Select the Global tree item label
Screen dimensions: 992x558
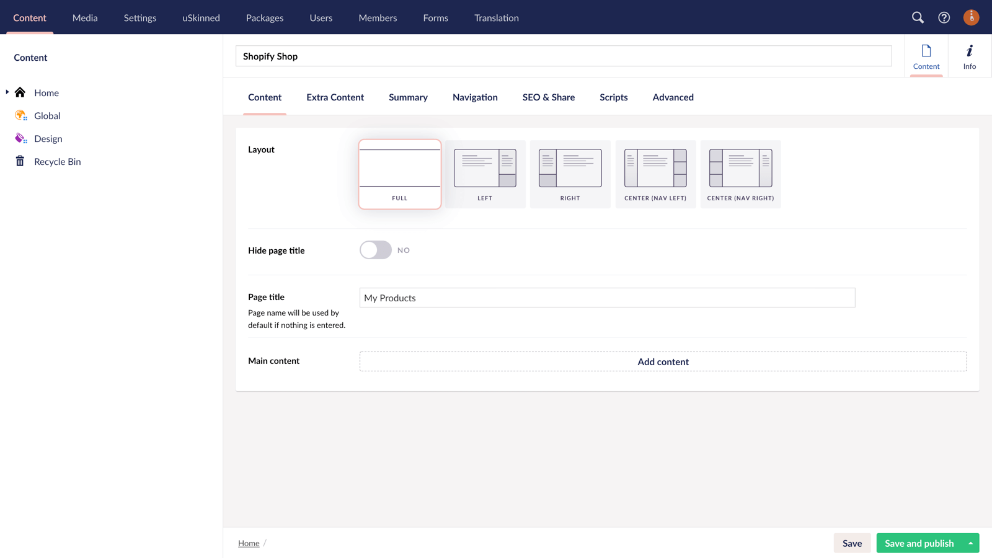[x=47, y=115]
